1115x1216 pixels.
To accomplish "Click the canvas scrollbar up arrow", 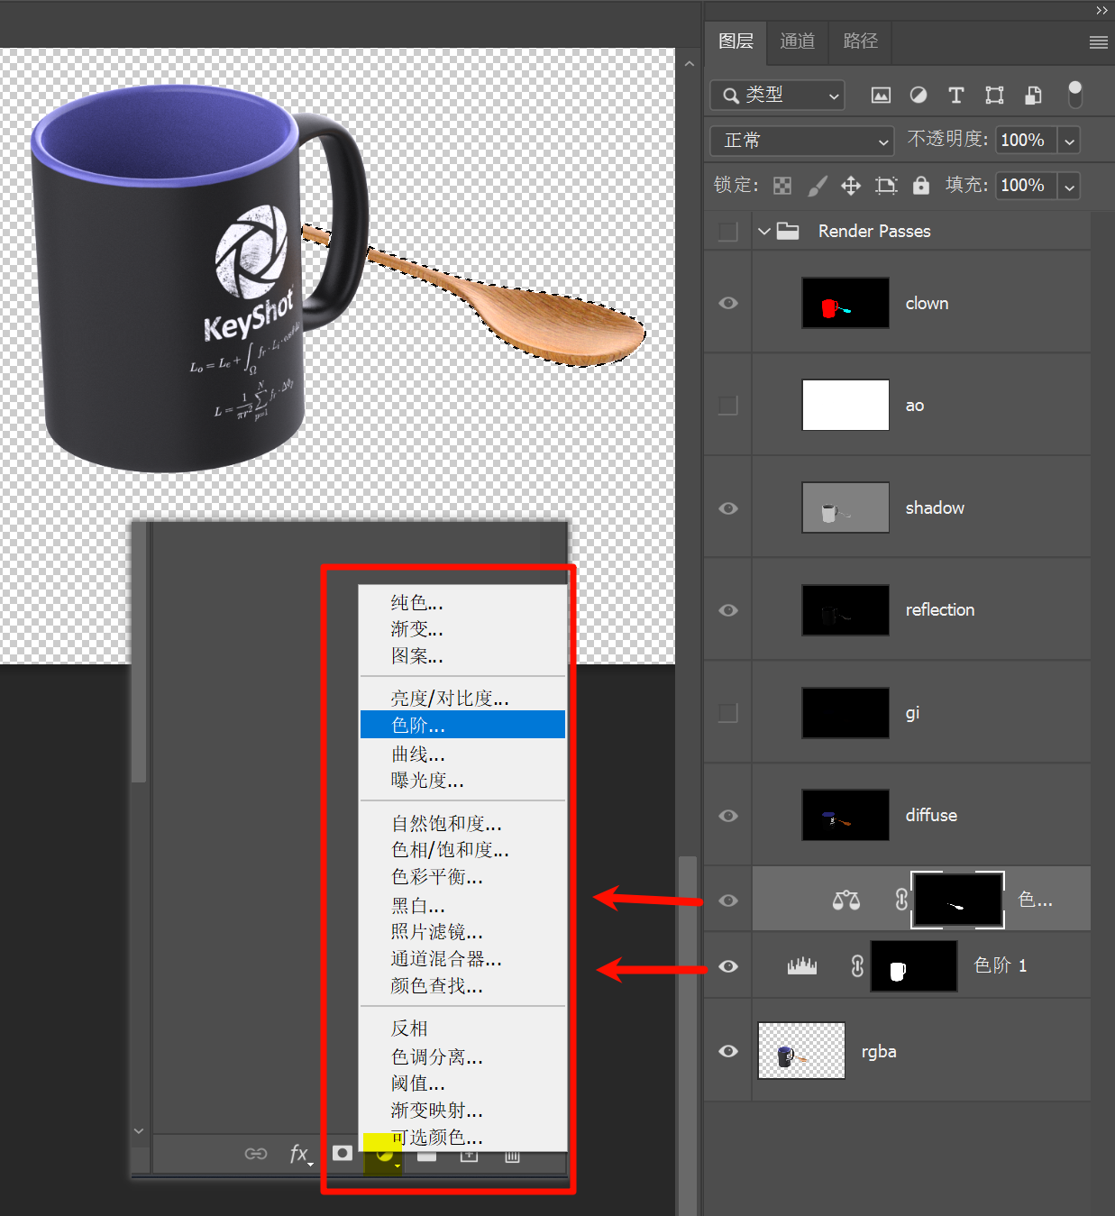I will 689,64.
